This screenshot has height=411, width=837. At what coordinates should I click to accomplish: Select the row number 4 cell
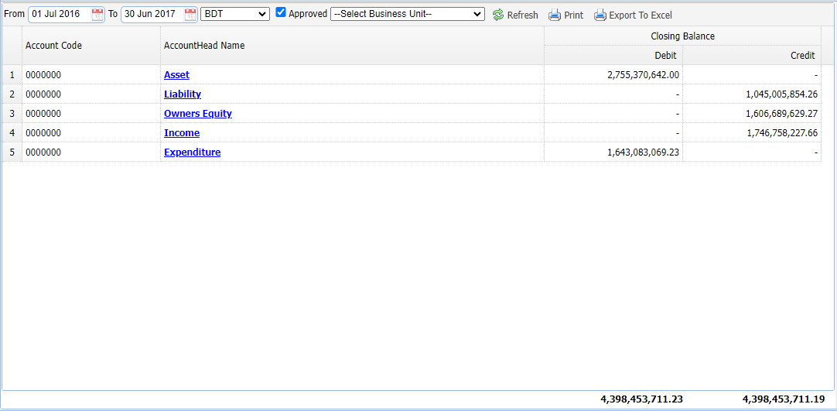(12, 132)
